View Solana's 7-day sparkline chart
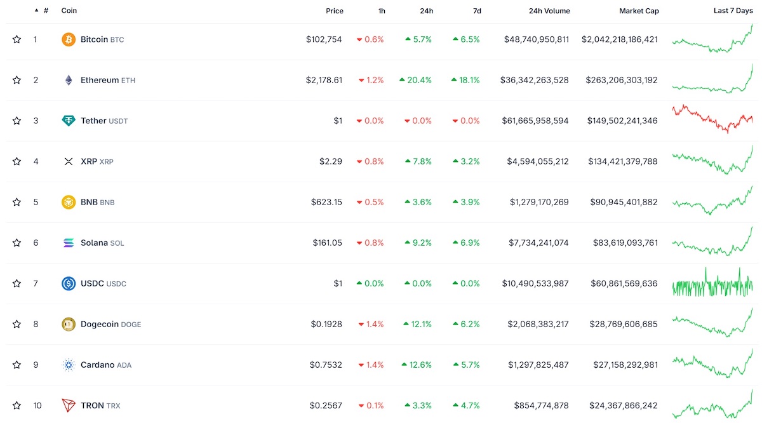This screenshot has height=423, width=762. 712,241
